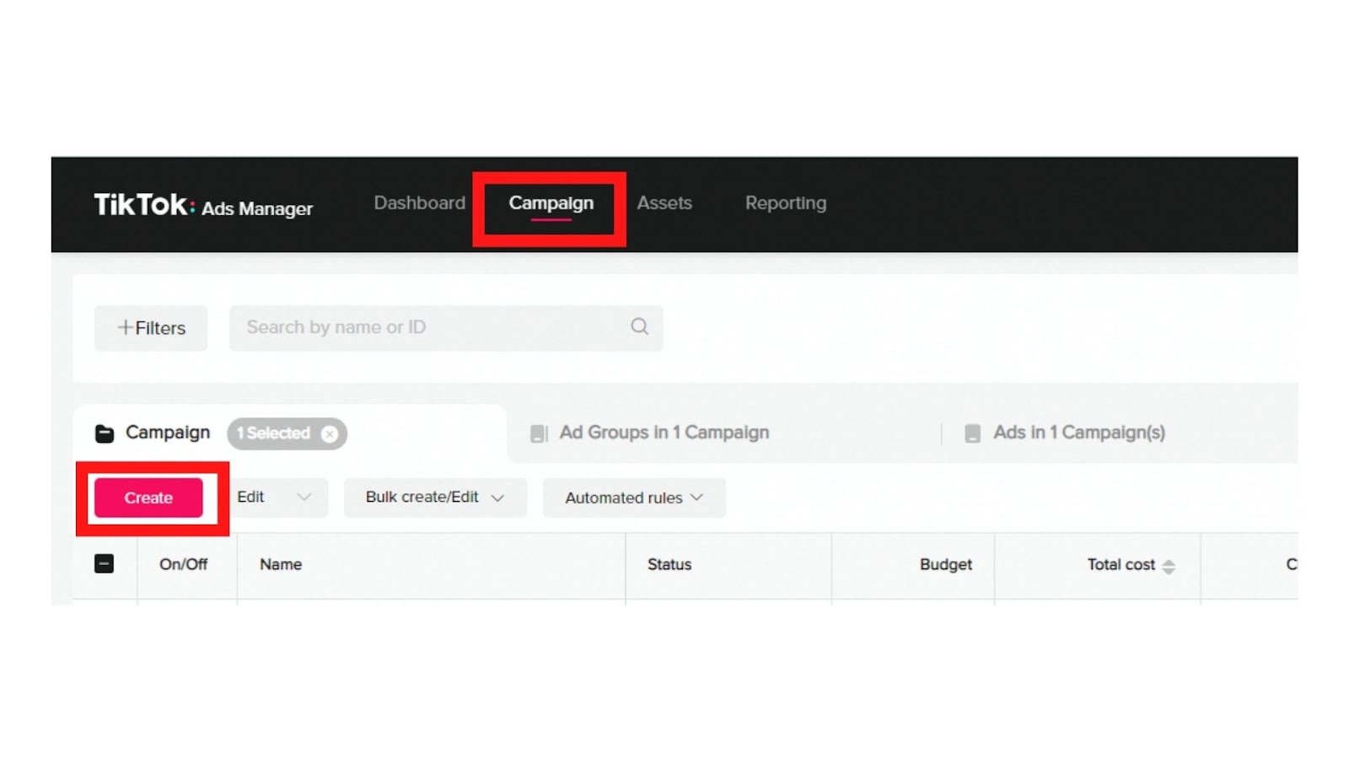Go to the Reporting tab
Image resolution: width=1349 pixels, height=759 pixels.
[786, 203]
